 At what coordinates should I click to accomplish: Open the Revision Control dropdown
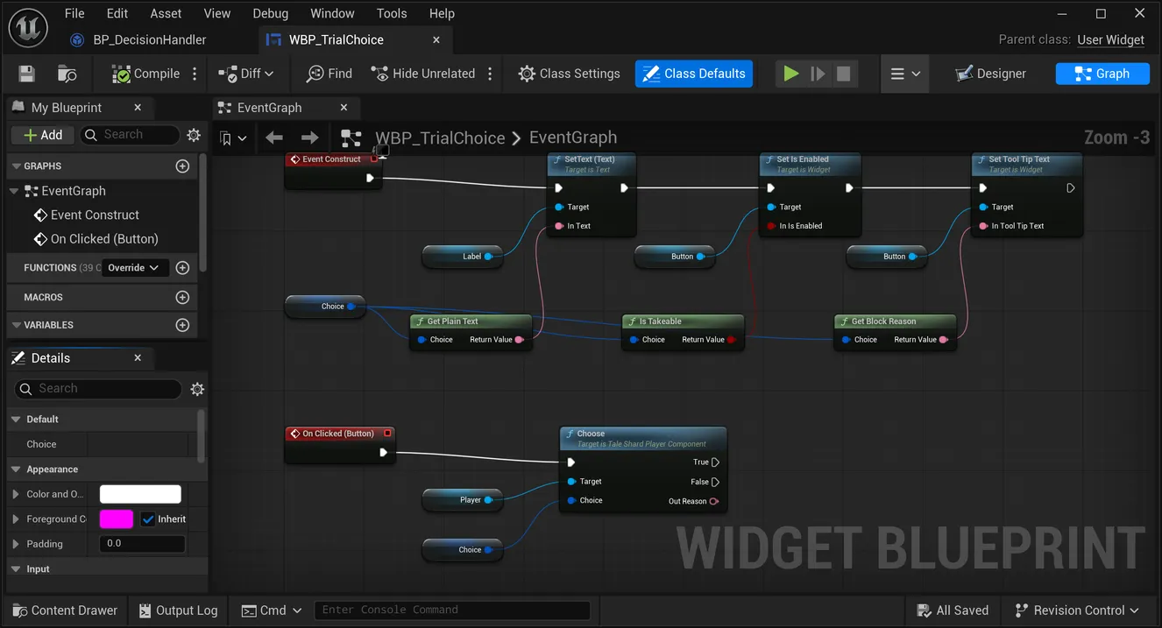pyautogui.click(x=1077, y=610)
